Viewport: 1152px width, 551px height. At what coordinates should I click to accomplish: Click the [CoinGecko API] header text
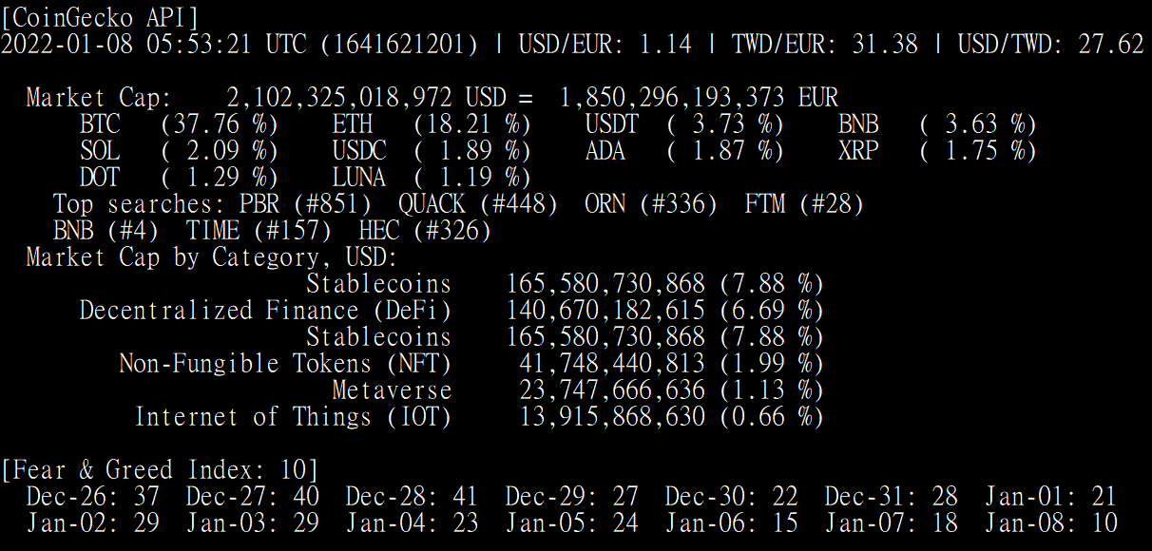(x=101, y=17)
